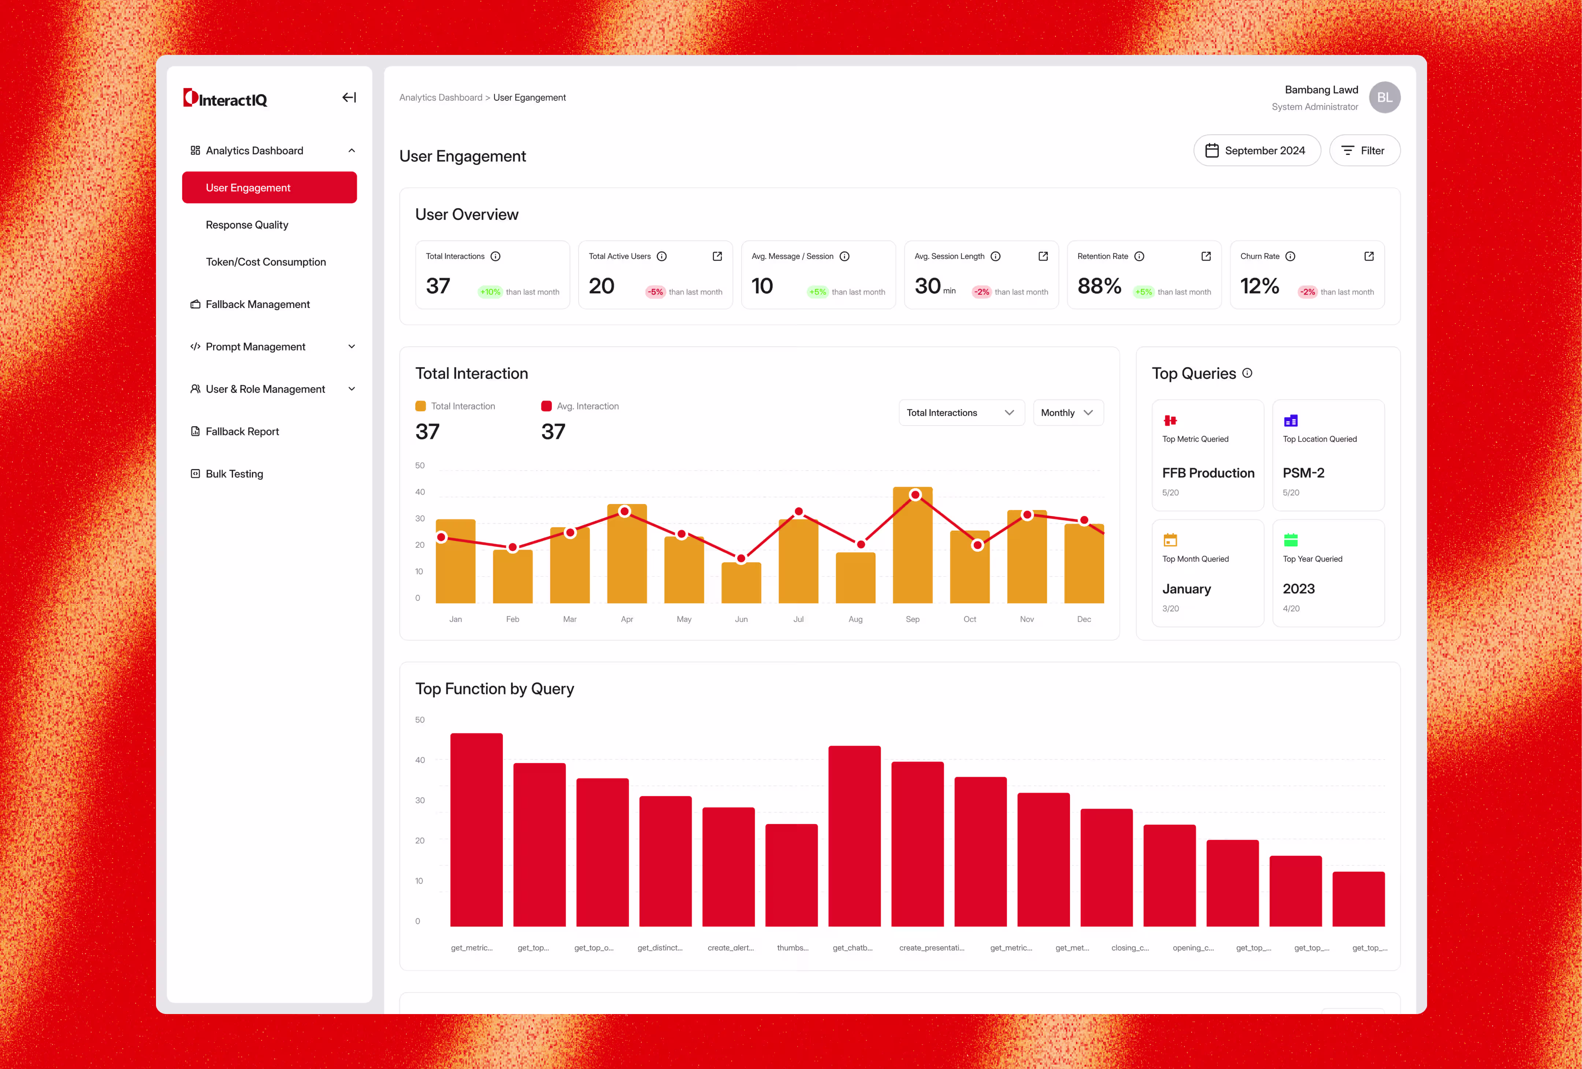Show info for Total Active Users
Screen dimensions: 1582x1069
[662, 256]
